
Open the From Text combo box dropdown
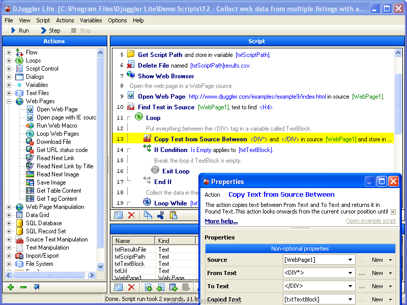[x=351, y=273]
